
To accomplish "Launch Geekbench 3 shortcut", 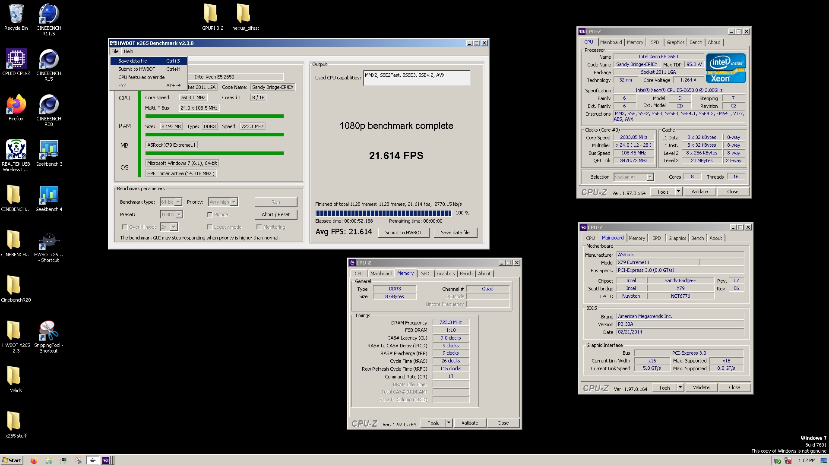I will [49, 153].
